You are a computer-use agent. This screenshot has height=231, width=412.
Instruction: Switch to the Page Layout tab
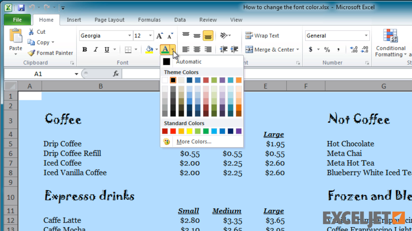[x=109, y=20]
